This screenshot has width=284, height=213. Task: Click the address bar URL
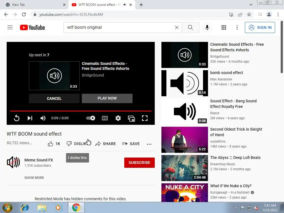[x=71, y=14]
